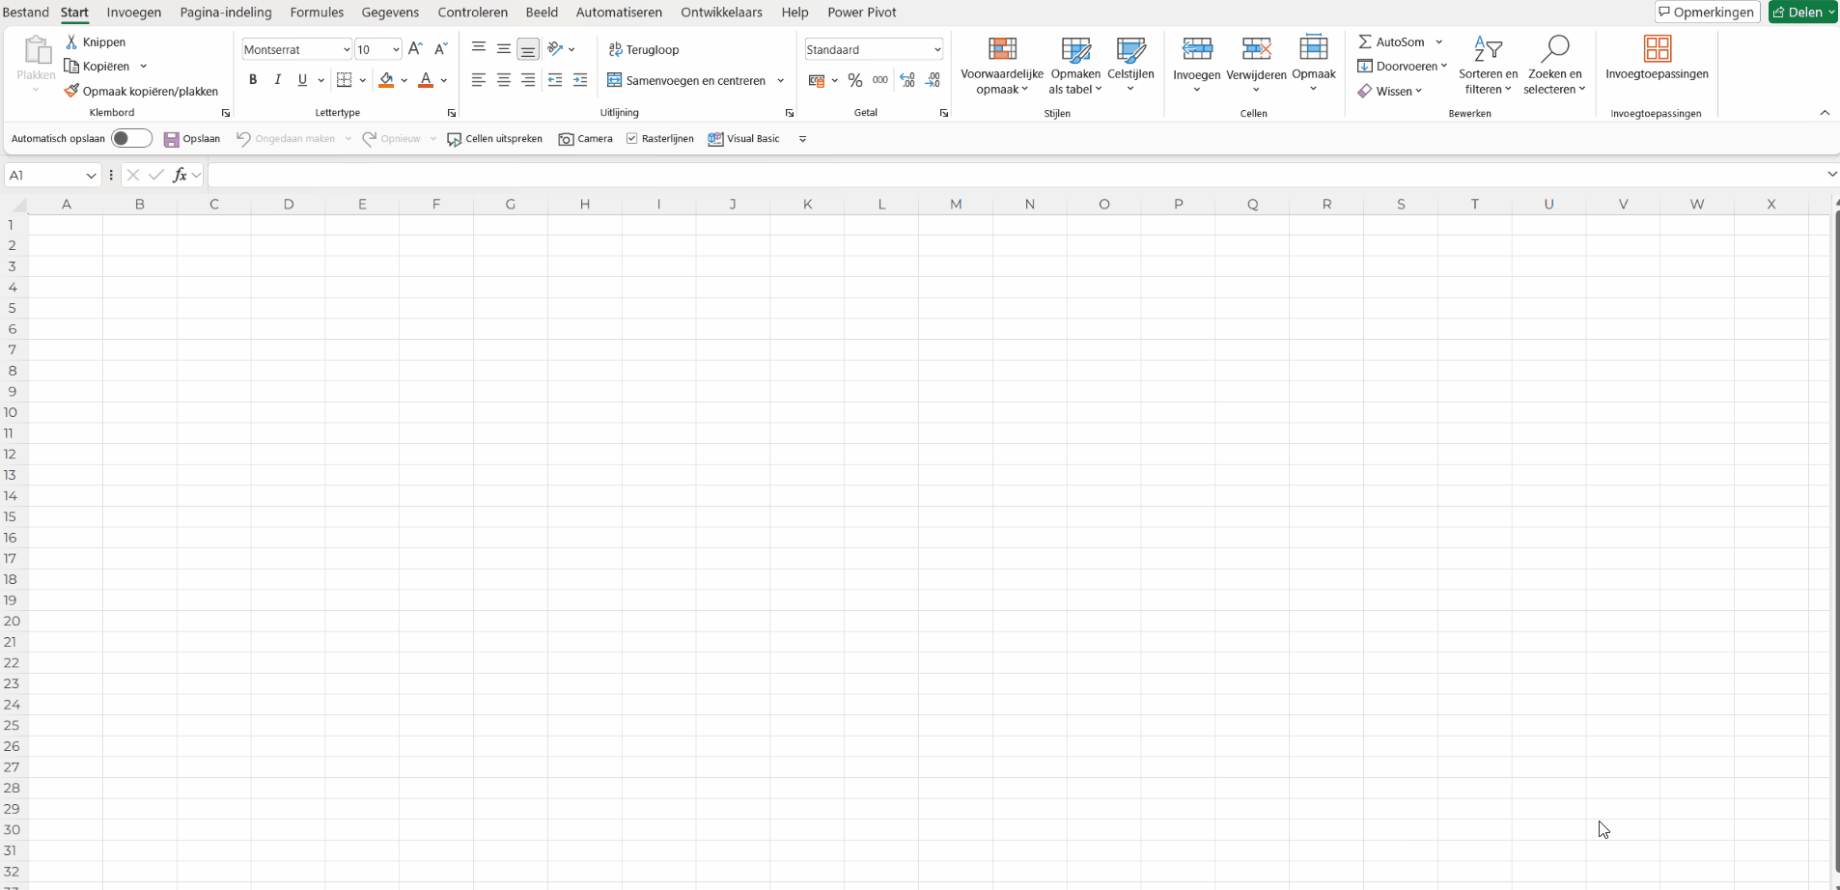The height and width of the screenshot is (890, 1840).
Task: Switch to the Invoegen tab
Action: 134,13
